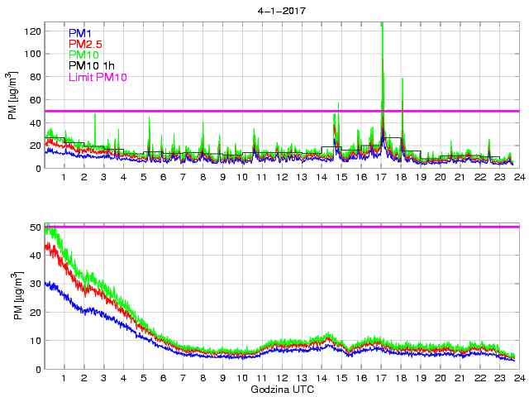The height and width of the screenshot is (397, 529).
Task: Select the blue PM1 legend entry
Action: click(79, 33)
